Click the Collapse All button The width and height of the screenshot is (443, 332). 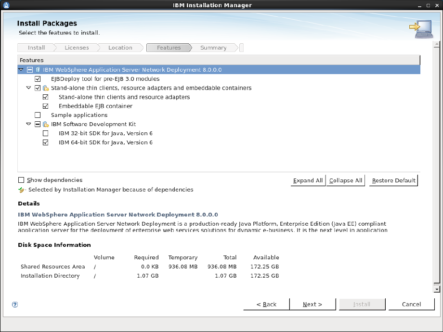[x=346, y=181]
